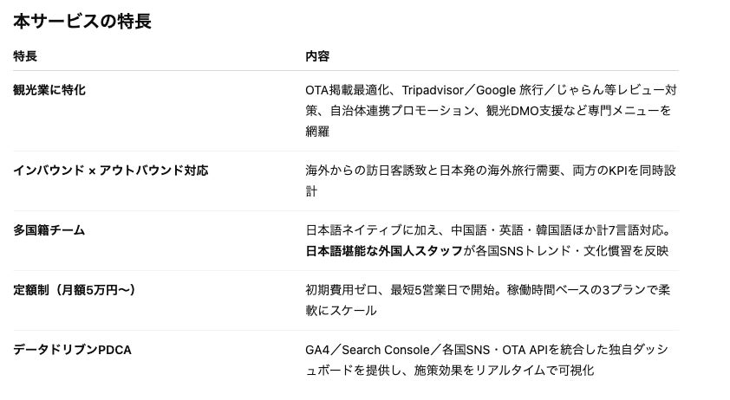This screenshot has height=400, width=730.
Task: Click the heading 本サービスの特長
Action: (x=82, y=21)
